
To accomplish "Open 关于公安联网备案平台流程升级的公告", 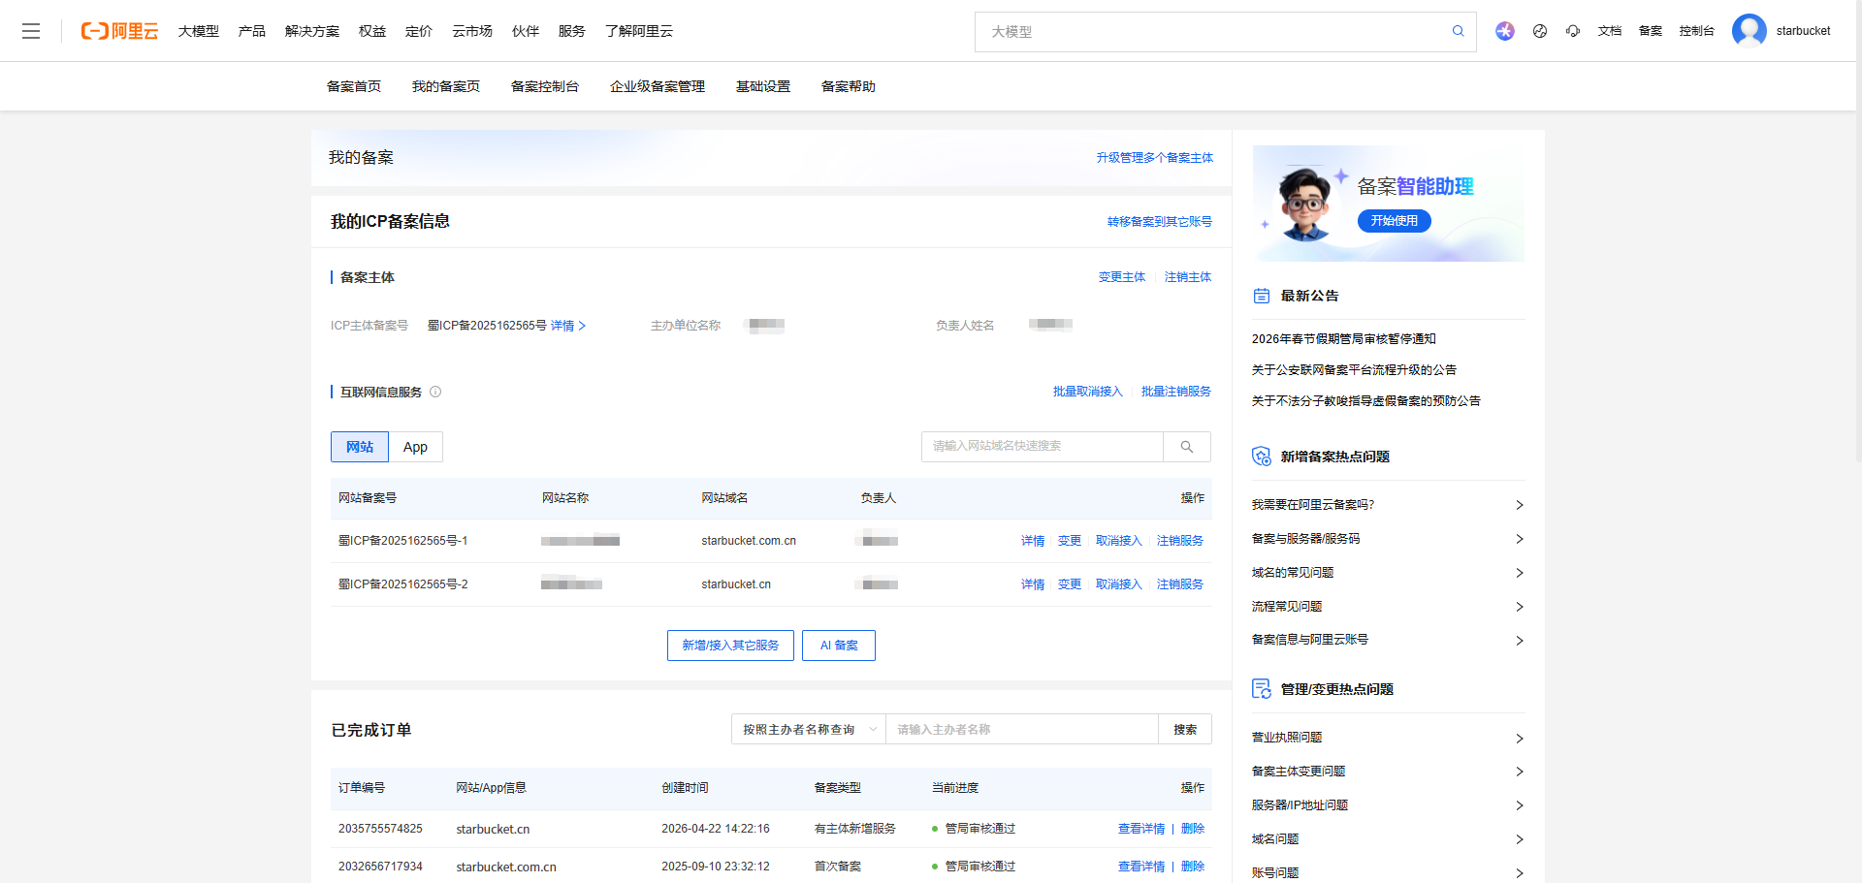I will [x=1354, y=370].
